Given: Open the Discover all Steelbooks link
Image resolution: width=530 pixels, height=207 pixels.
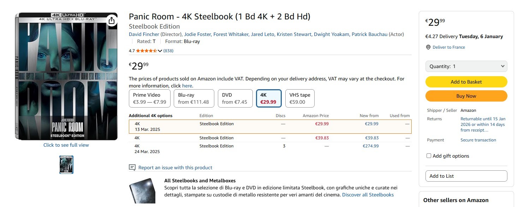Looking at the screenshot, I should pos(368,195).
